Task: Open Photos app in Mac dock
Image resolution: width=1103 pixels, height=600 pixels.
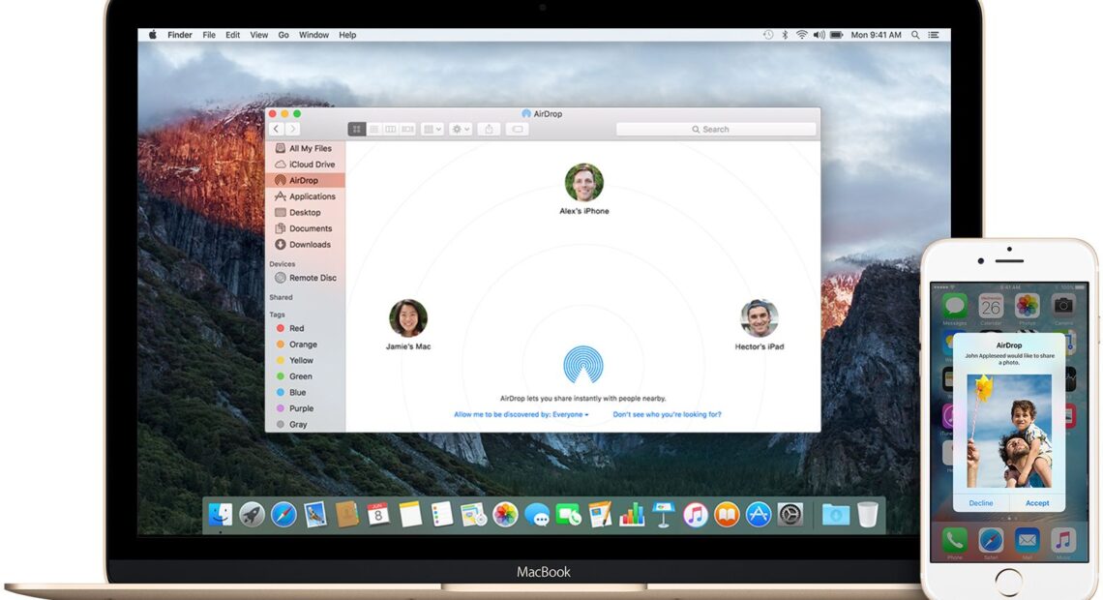Action: (x=505, y=515)
